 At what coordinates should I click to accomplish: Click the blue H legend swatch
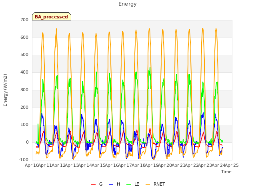(x=111, y=185)
